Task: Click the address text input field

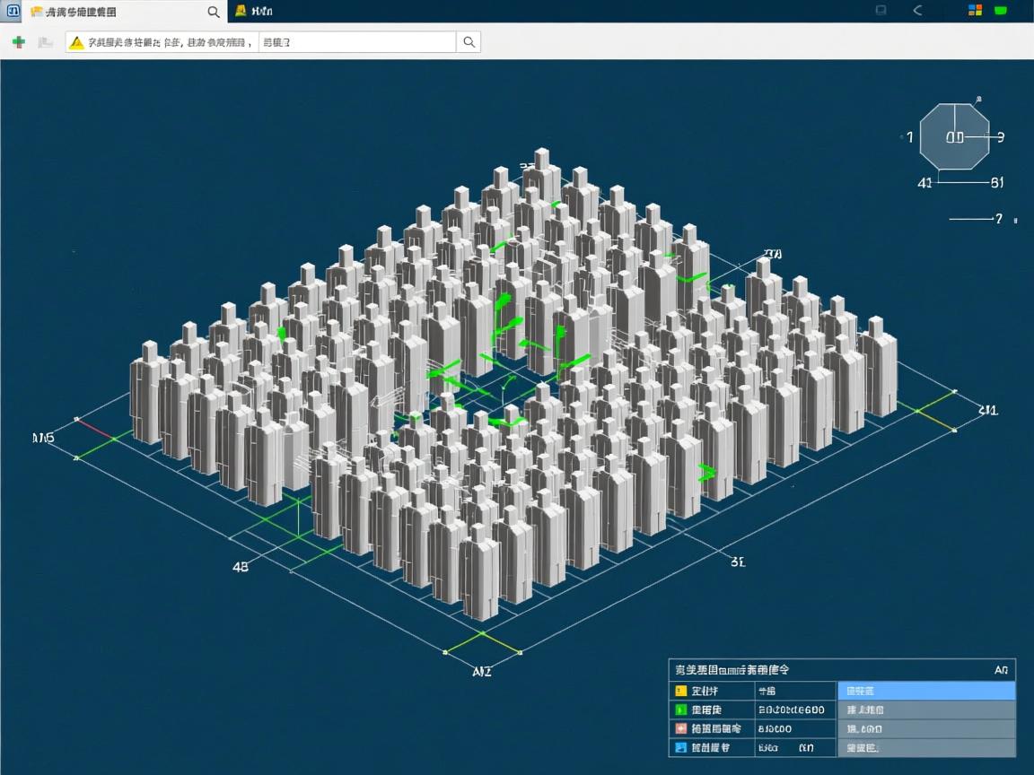Action: pyautogui.click(x=357, y=42)
